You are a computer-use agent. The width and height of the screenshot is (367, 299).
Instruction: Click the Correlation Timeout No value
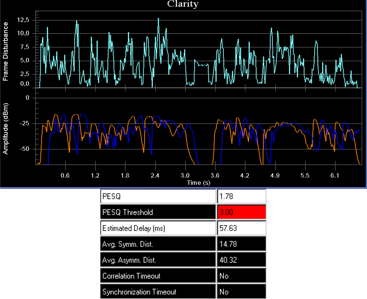click(x=242, y=276)
